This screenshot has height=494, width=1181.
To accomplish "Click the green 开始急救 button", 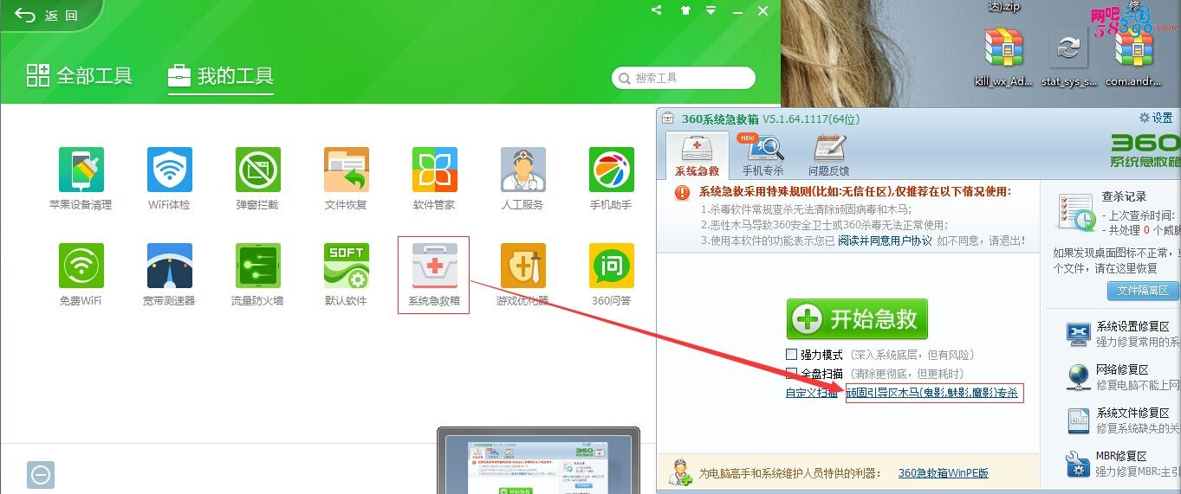I will point(857,319).
